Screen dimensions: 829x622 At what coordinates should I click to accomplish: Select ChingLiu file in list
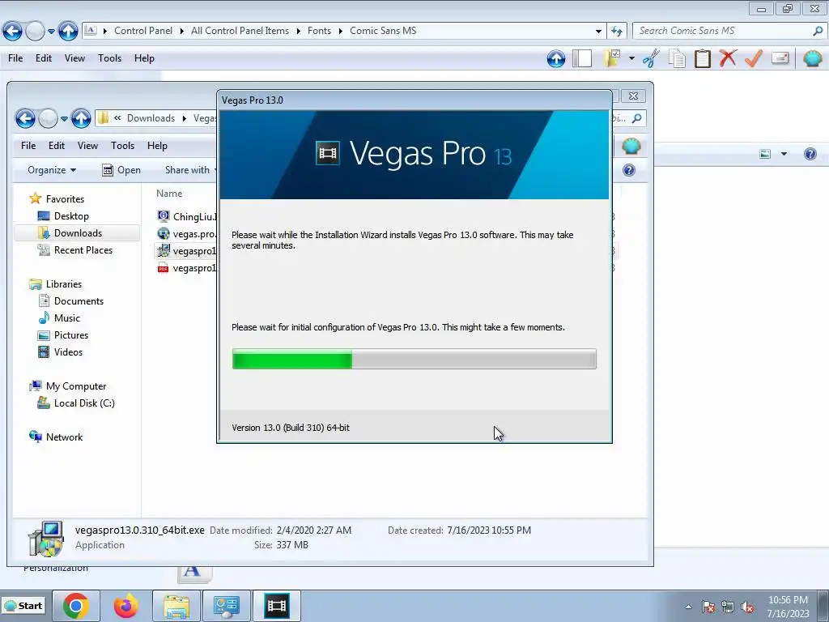tap(187, 217)
